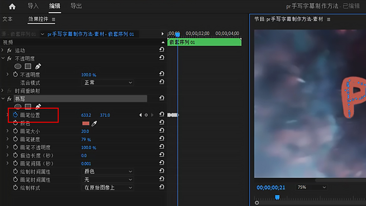366x206 pixels.
Task: Pick the brush color eyedropper
Action: (94, 124)
